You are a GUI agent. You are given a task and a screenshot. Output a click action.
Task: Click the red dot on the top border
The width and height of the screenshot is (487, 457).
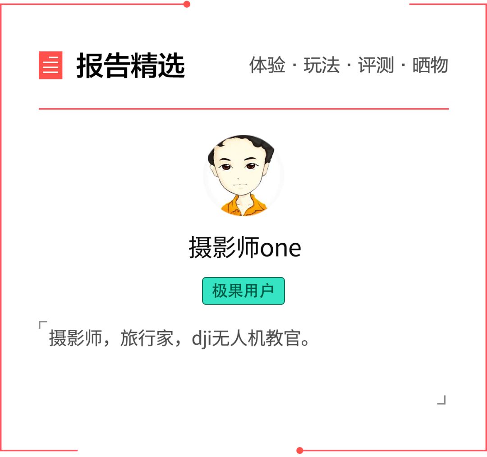187,4
